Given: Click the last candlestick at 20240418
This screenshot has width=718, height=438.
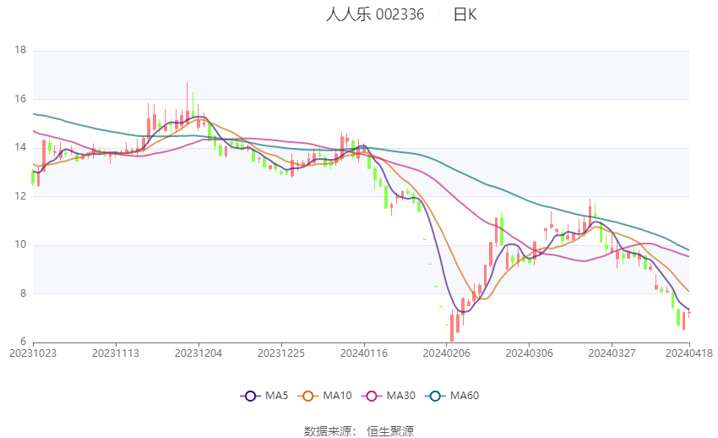Looking at the screenshot, I should [x=689, y=313].
